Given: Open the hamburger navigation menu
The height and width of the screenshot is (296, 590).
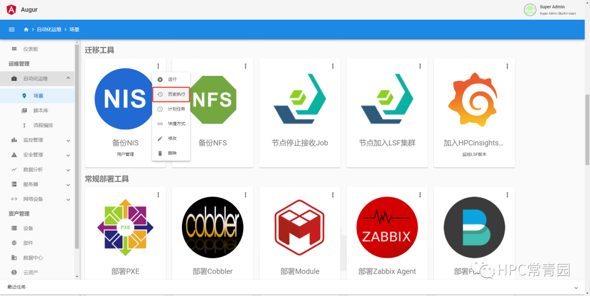Looking at the screenshot, I should tap(11, 29).
